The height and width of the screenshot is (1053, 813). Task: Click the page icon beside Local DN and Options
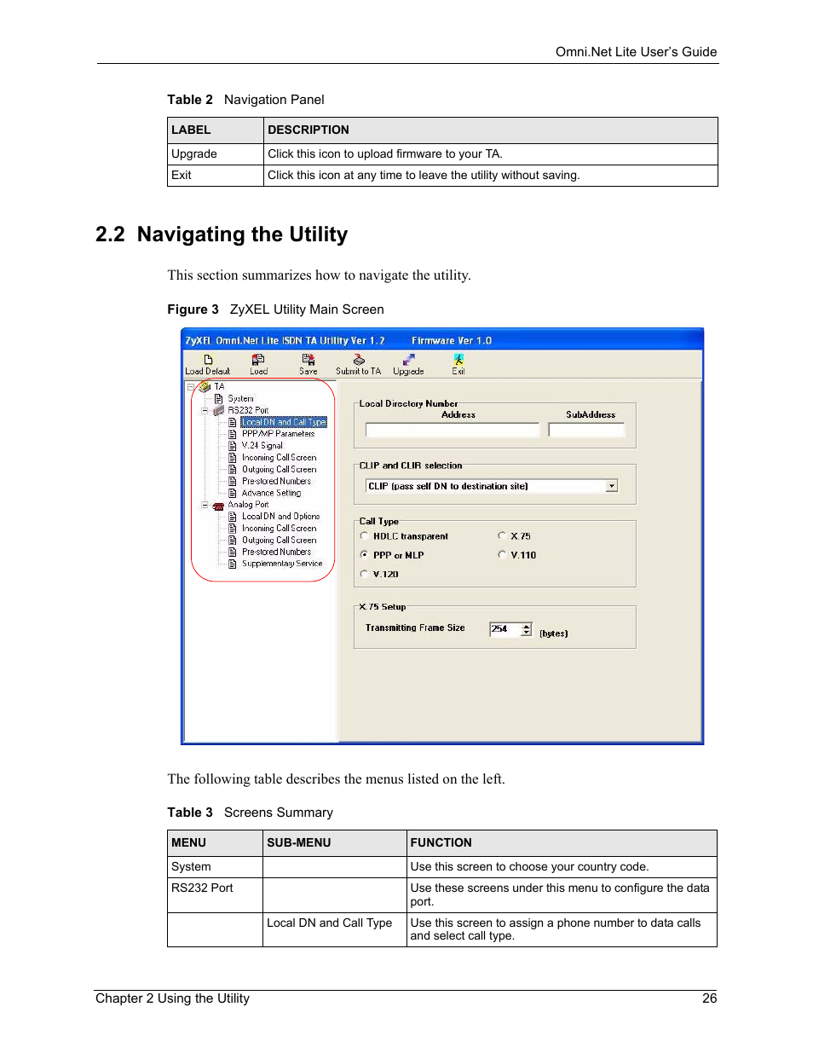[x=233, y=517]
